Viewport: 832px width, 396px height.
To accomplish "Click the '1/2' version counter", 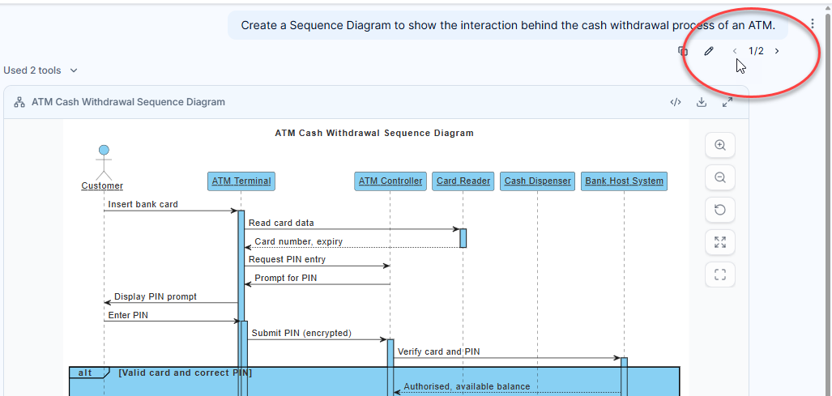I will 756,51.
